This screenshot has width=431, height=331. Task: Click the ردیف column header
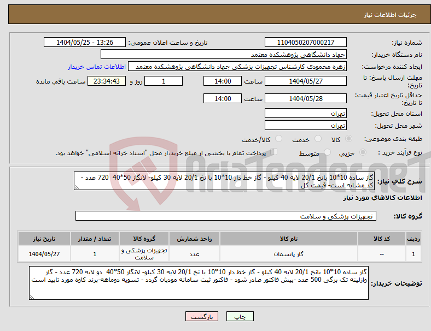pyautogui.click(x=413, y=239)
